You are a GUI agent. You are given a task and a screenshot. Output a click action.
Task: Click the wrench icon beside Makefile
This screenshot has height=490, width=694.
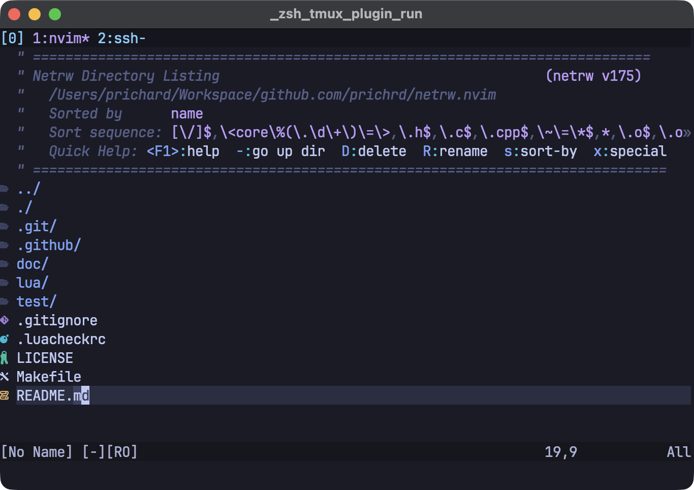[x=5, y=377]
